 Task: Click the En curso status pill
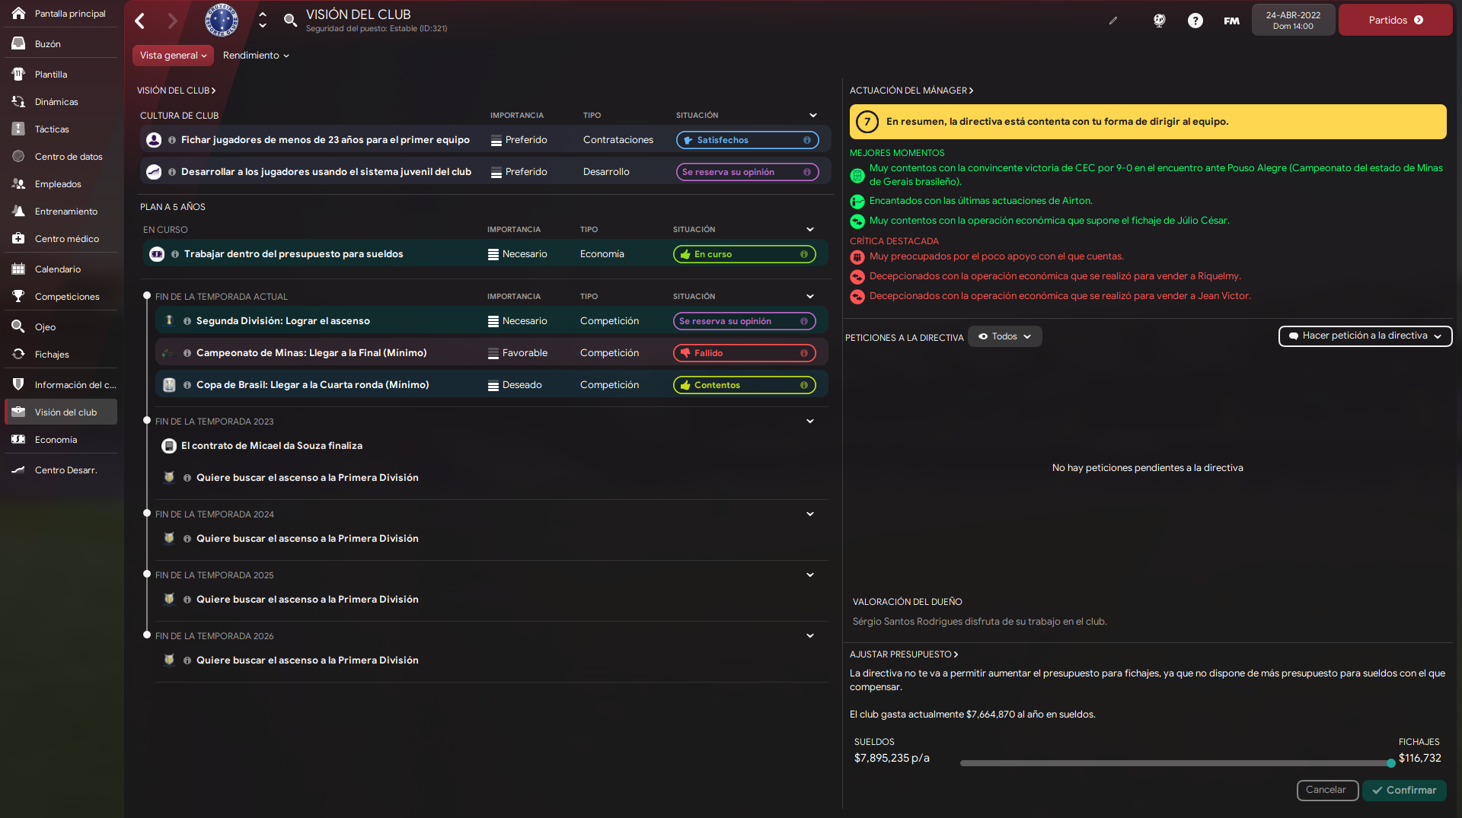(x=744, y=254)
